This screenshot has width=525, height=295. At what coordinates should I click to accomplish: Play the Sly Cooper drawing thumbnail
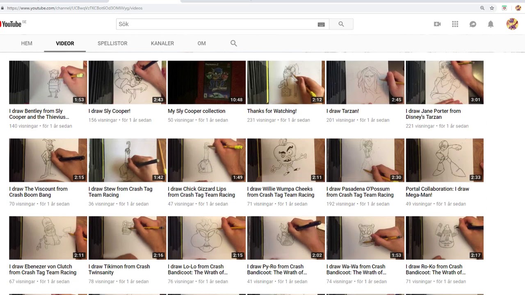point(128,82)
